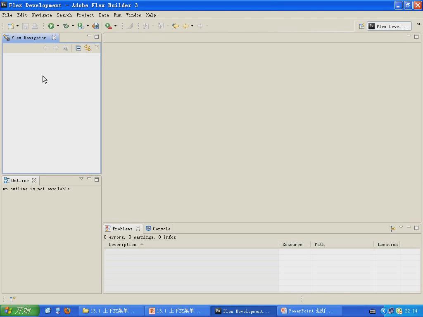Viewport: 423px width, 317px height.
Task: Minimize the Problems panel
Action: (x=409, y=227)
